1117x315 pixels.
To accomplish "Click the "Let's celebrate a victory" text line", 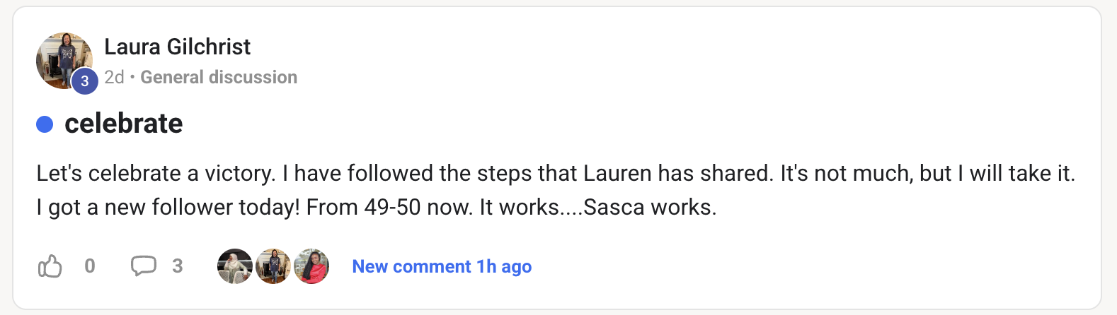I will click(156, 173).
